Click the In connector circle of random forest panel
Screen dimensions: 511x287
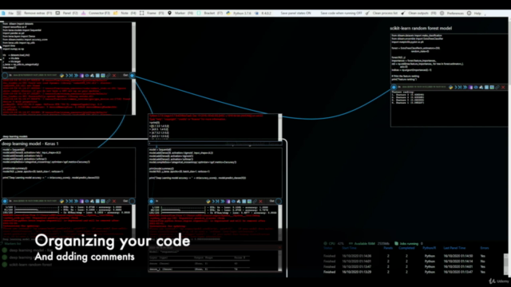click(x=394, y=87)
